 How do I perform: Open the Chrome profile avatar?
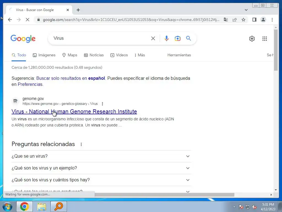(x=263, y=20)
